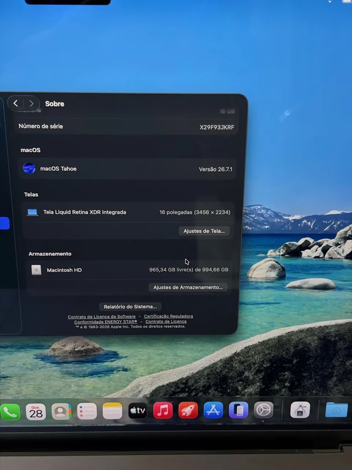
Task: Click the Versão 26.7.1 value
Action: [215, 169]
